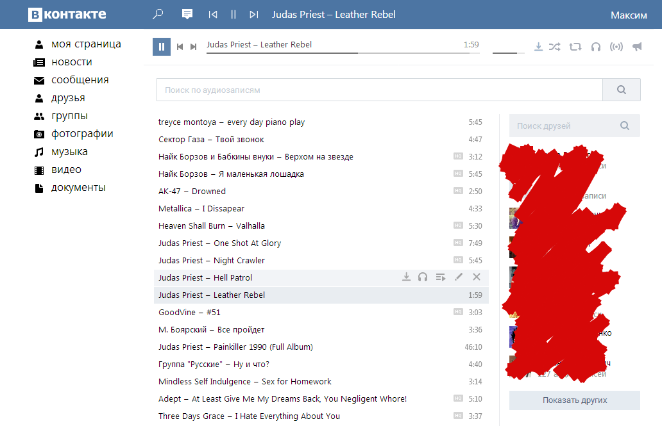Skip to next track in the header
The image size is (662, 426).
pyautogui.click(x=254, y=14)
